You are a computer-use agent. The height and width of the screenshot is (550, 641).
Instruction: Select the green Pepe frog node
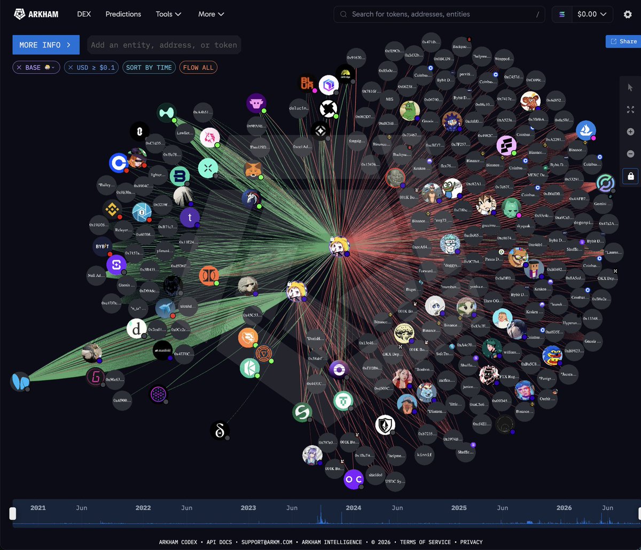410,111
